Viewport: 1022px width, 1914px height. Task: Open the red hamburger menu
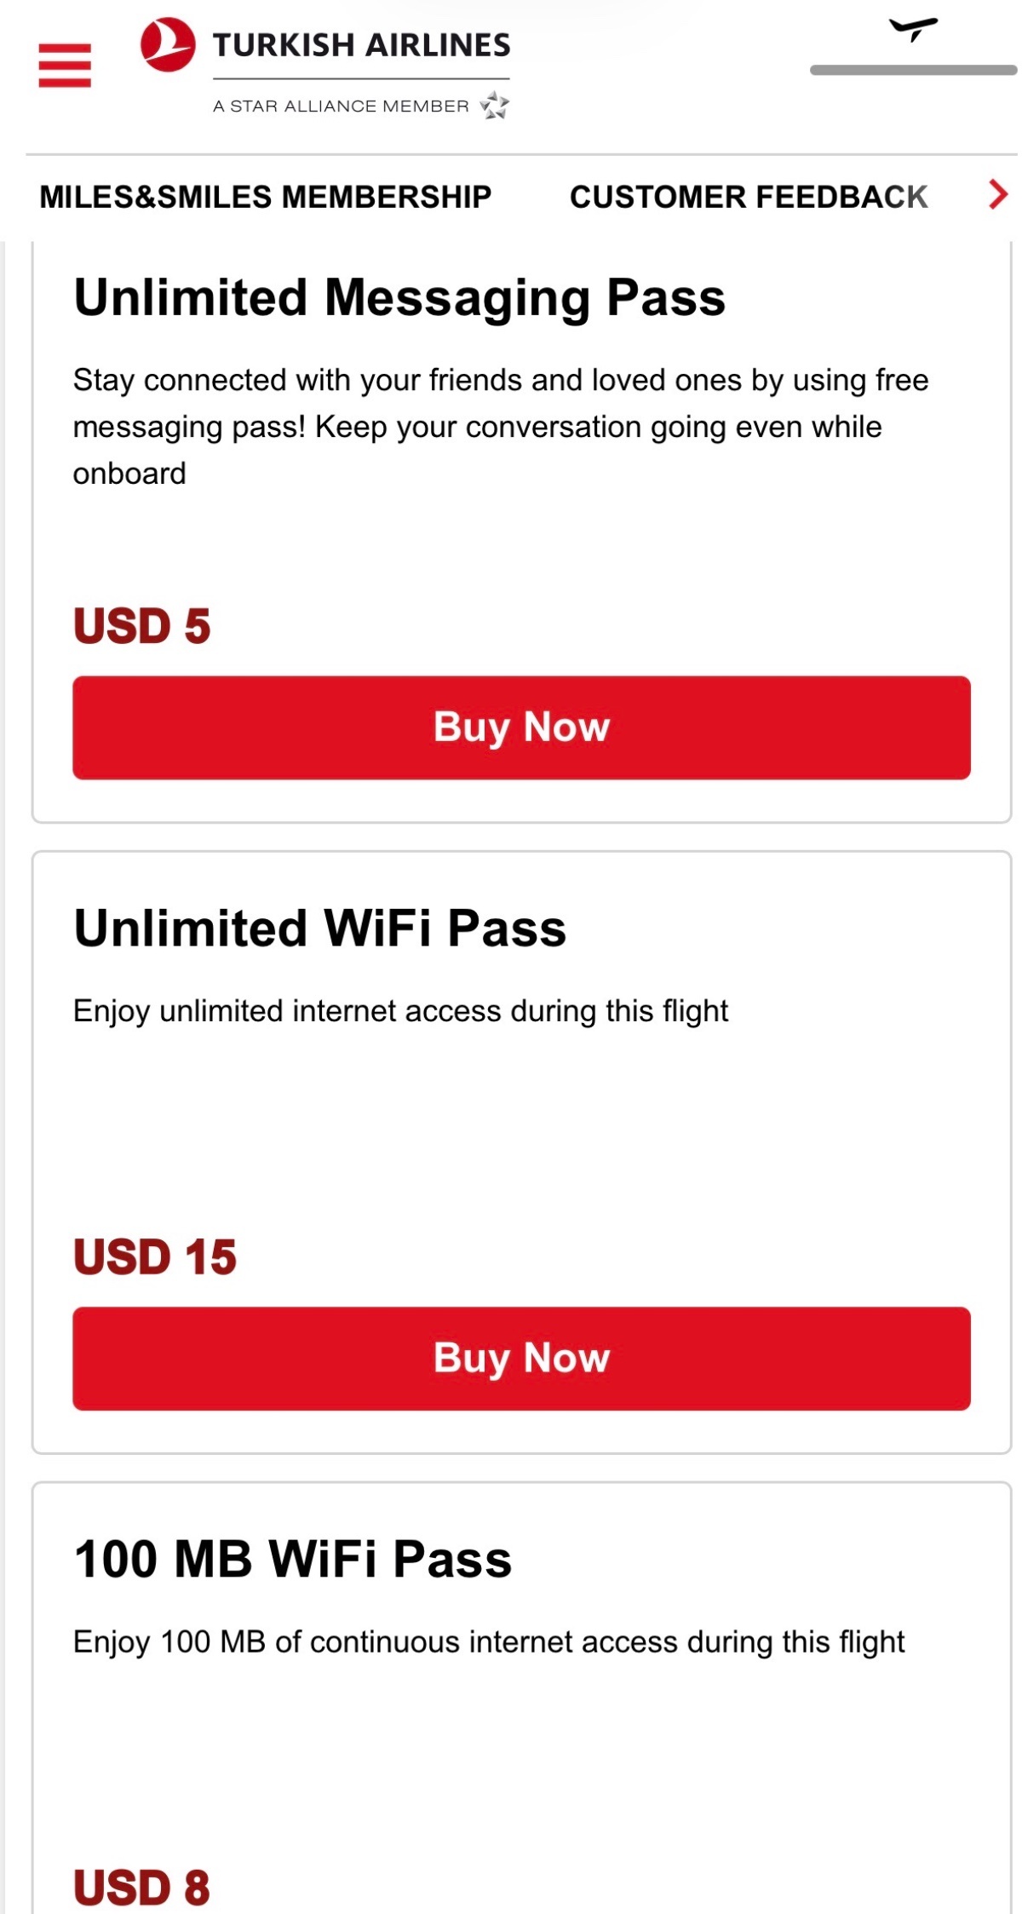click(65, 66)
